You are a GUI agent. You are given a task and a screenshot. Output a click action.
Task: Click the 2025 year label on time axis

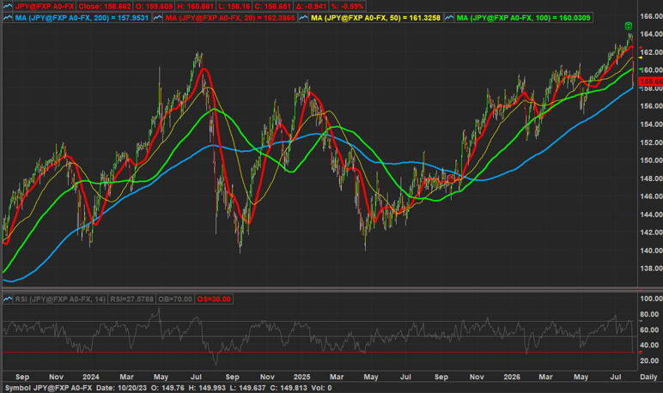tap(302, 377)
